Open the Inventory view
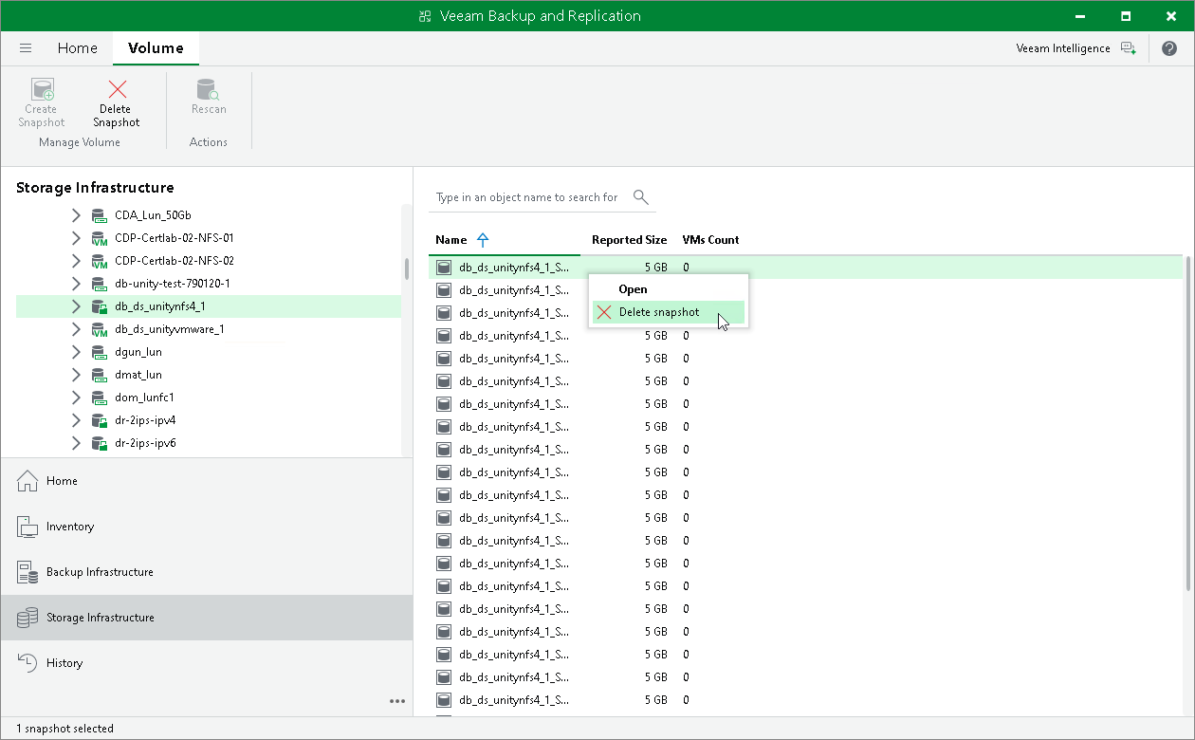 tap(207, 527)
